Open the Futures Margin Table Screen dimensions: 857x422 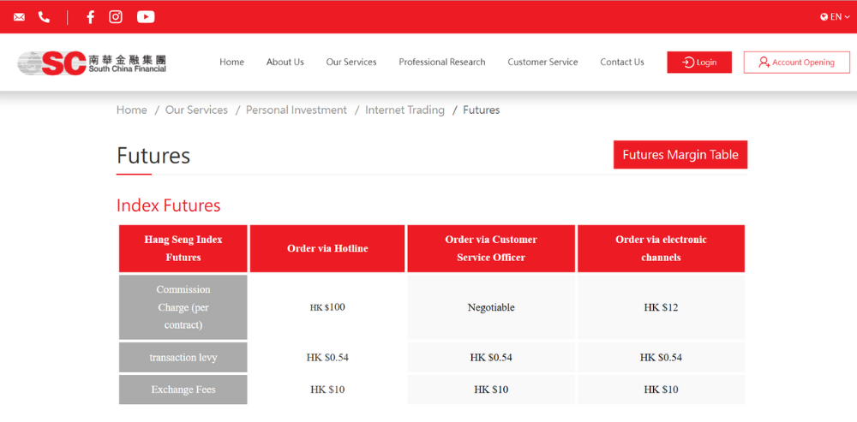point(680,155)
